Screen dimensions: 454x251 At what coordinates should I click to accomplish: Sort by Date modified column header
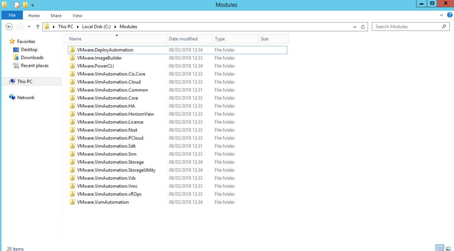[183, 39]
